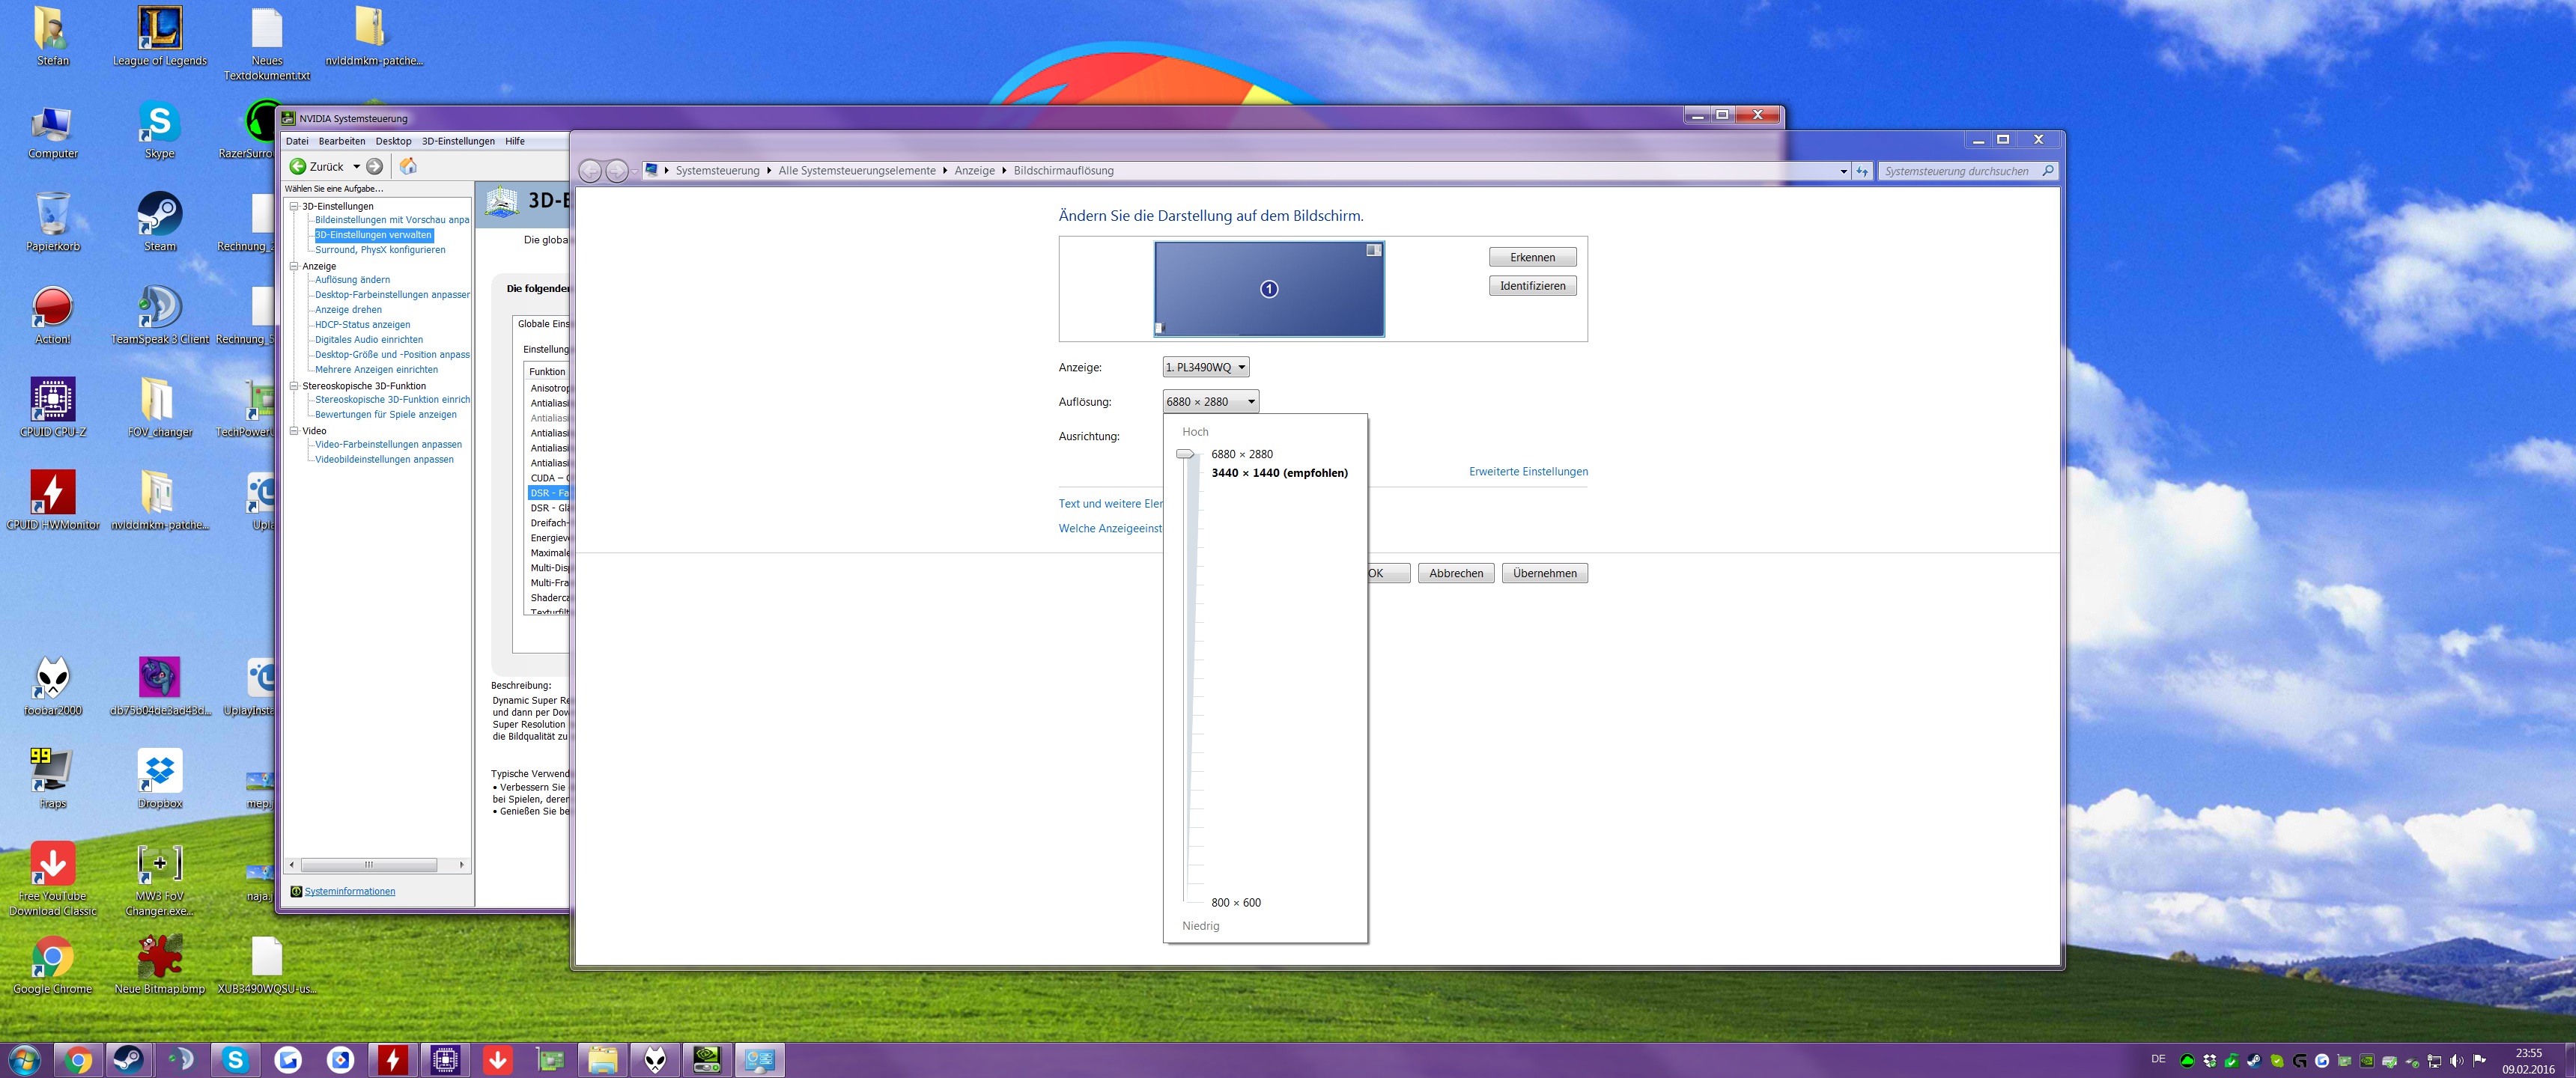The height and width of the screenshot is (1078, 2576).
Task: Open Google Chrome from the taskbar
Action: click(x=78, y=1059)
